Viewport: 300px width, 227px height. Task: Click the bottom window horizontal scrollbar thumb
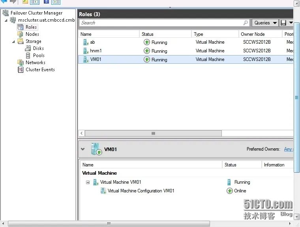[x=109, y=223]
